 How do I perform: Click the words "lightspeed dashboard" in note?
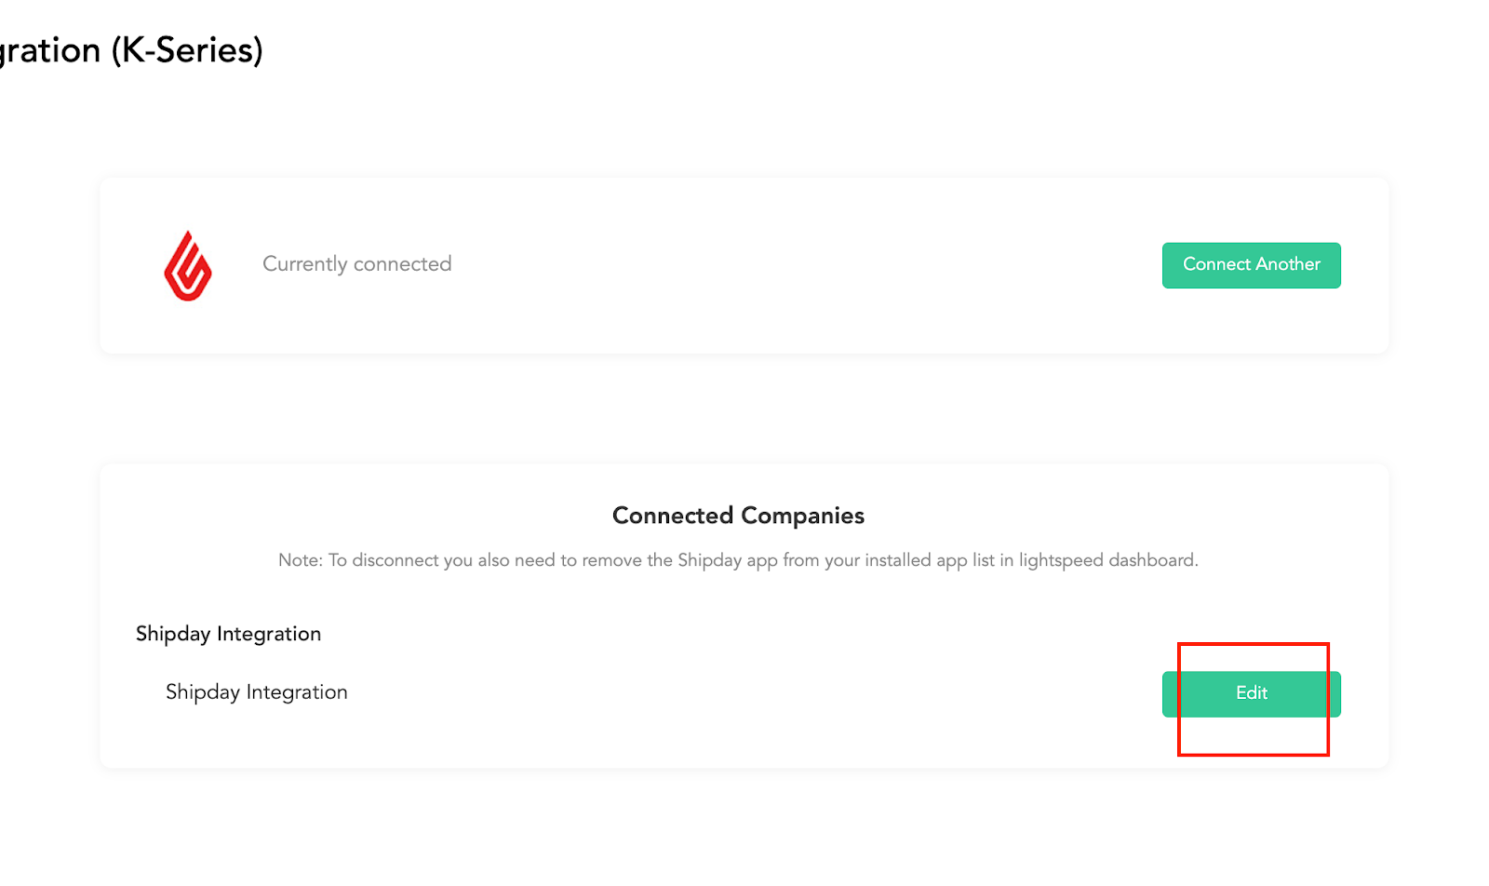pos(1107,560)
